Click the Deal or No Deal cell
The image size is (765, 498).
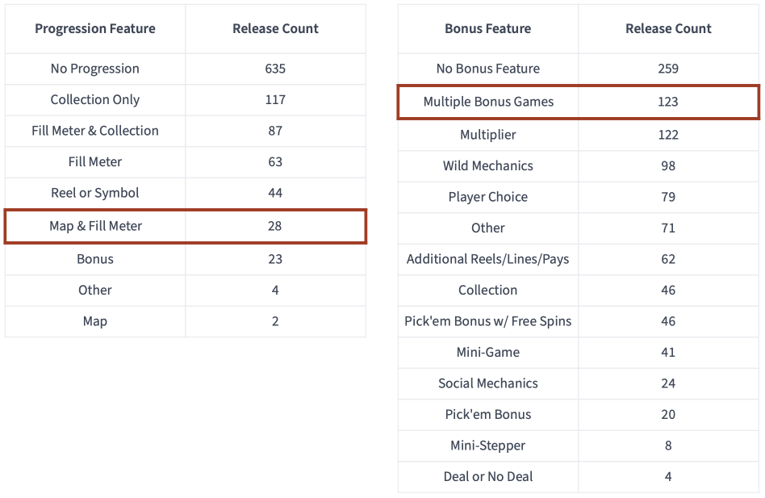pyautogui.click(x=488, y=476)
